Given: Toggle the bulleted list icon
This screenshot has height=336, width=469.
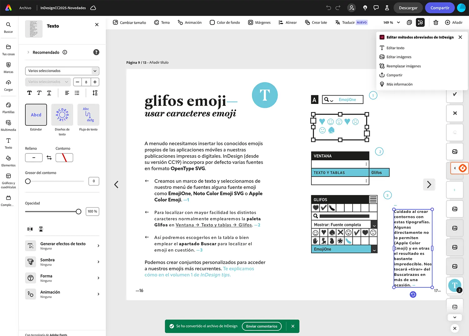Looking at the screenshot, I should (77, 93).
